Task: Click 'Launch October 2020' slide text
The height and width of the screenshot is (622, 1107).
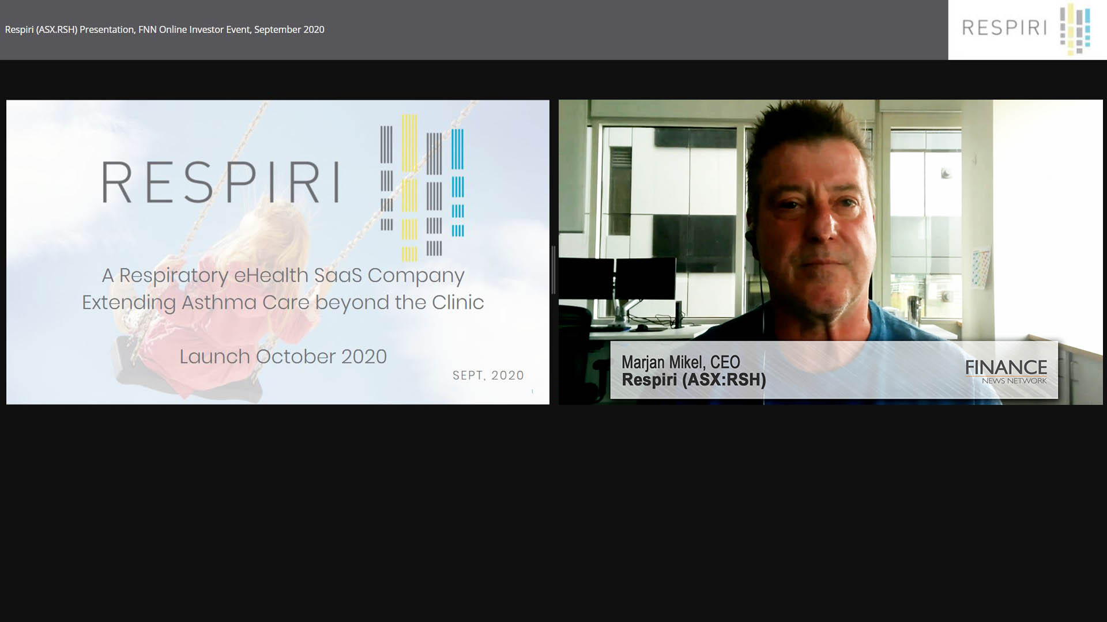Action: click(283, 356)
